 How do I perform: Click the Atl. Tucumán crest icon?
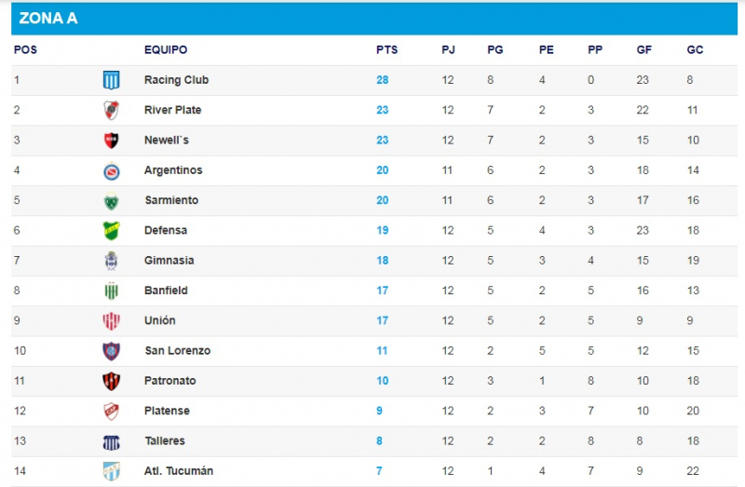click(111, 471)
